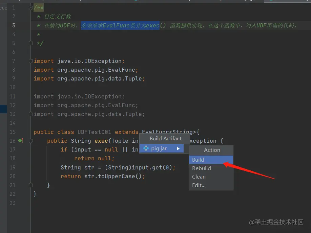The image size is (311, 233).
Task: Click 'String str = (String)input.get(0);' line
Action: (x=118, y=168)
